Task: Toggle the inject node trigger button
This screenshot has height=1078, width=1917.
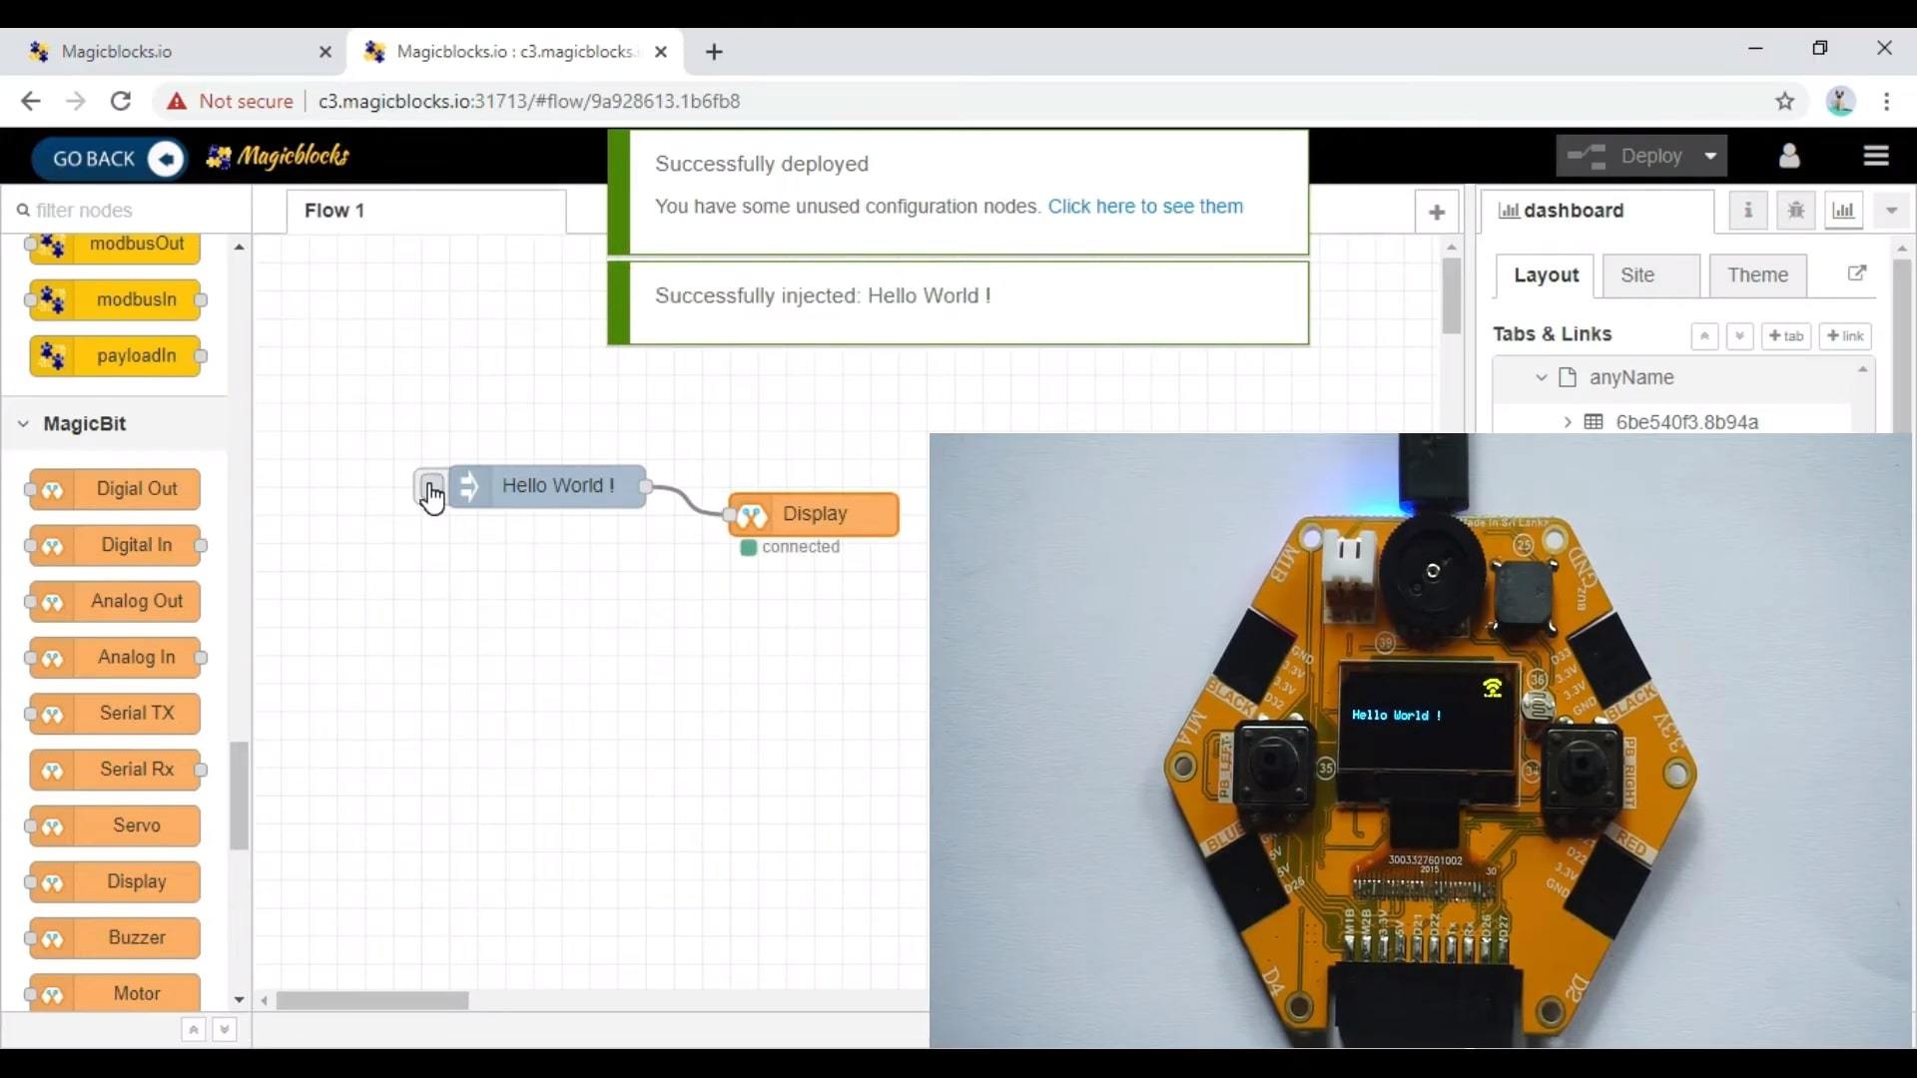Action: [x=429, y=486]
